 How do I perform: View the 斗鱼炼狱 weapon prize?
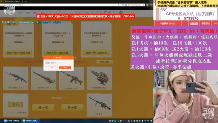click(x=44, y=78)
